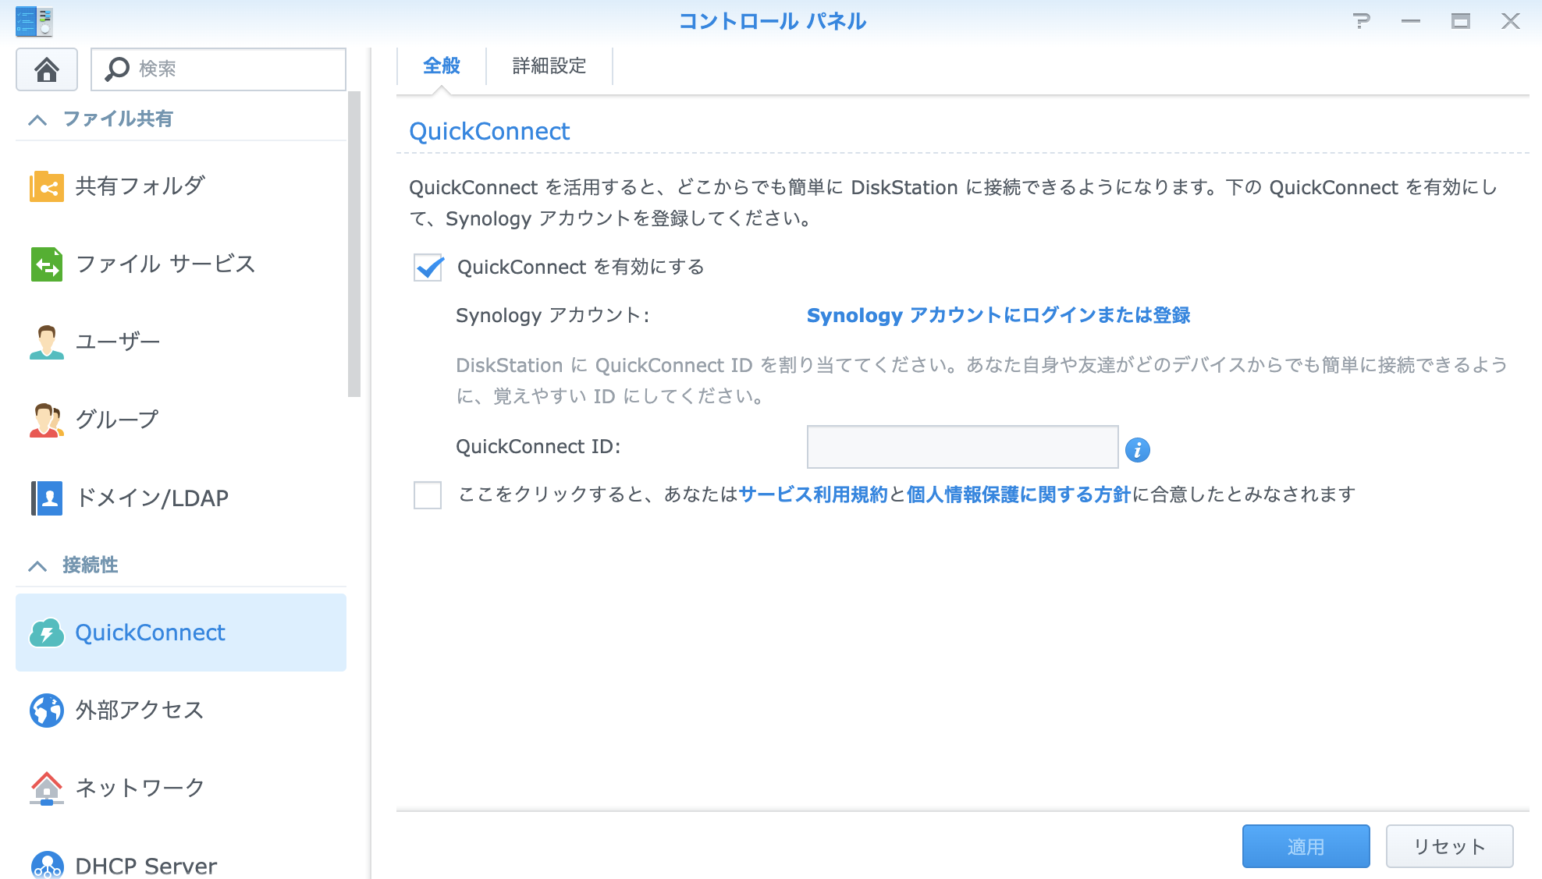Close the コントロール パネル window
The height and width of the screenshot is (879, 1542).
[1511, 21]
